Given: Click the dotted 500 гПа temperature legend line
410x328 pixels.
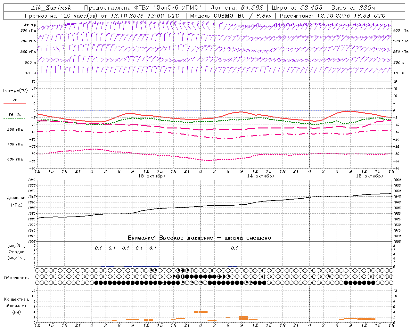Looking at the screenshot, I should (x=14, y=163).
